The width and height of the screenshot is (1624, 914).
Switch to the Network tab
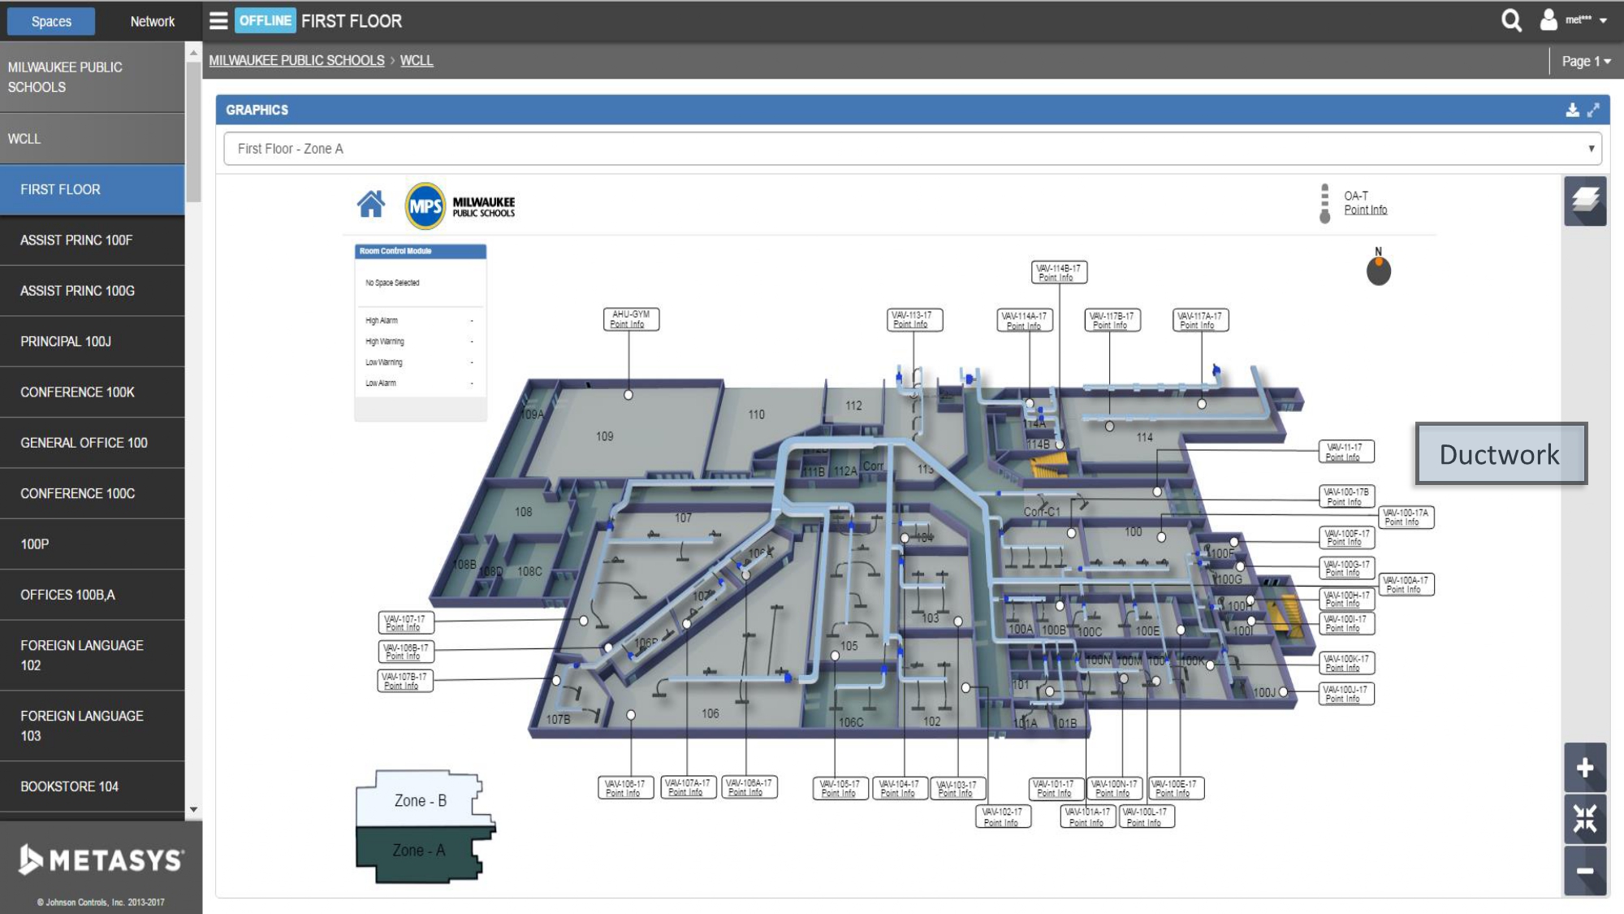(x=152, y=22)
